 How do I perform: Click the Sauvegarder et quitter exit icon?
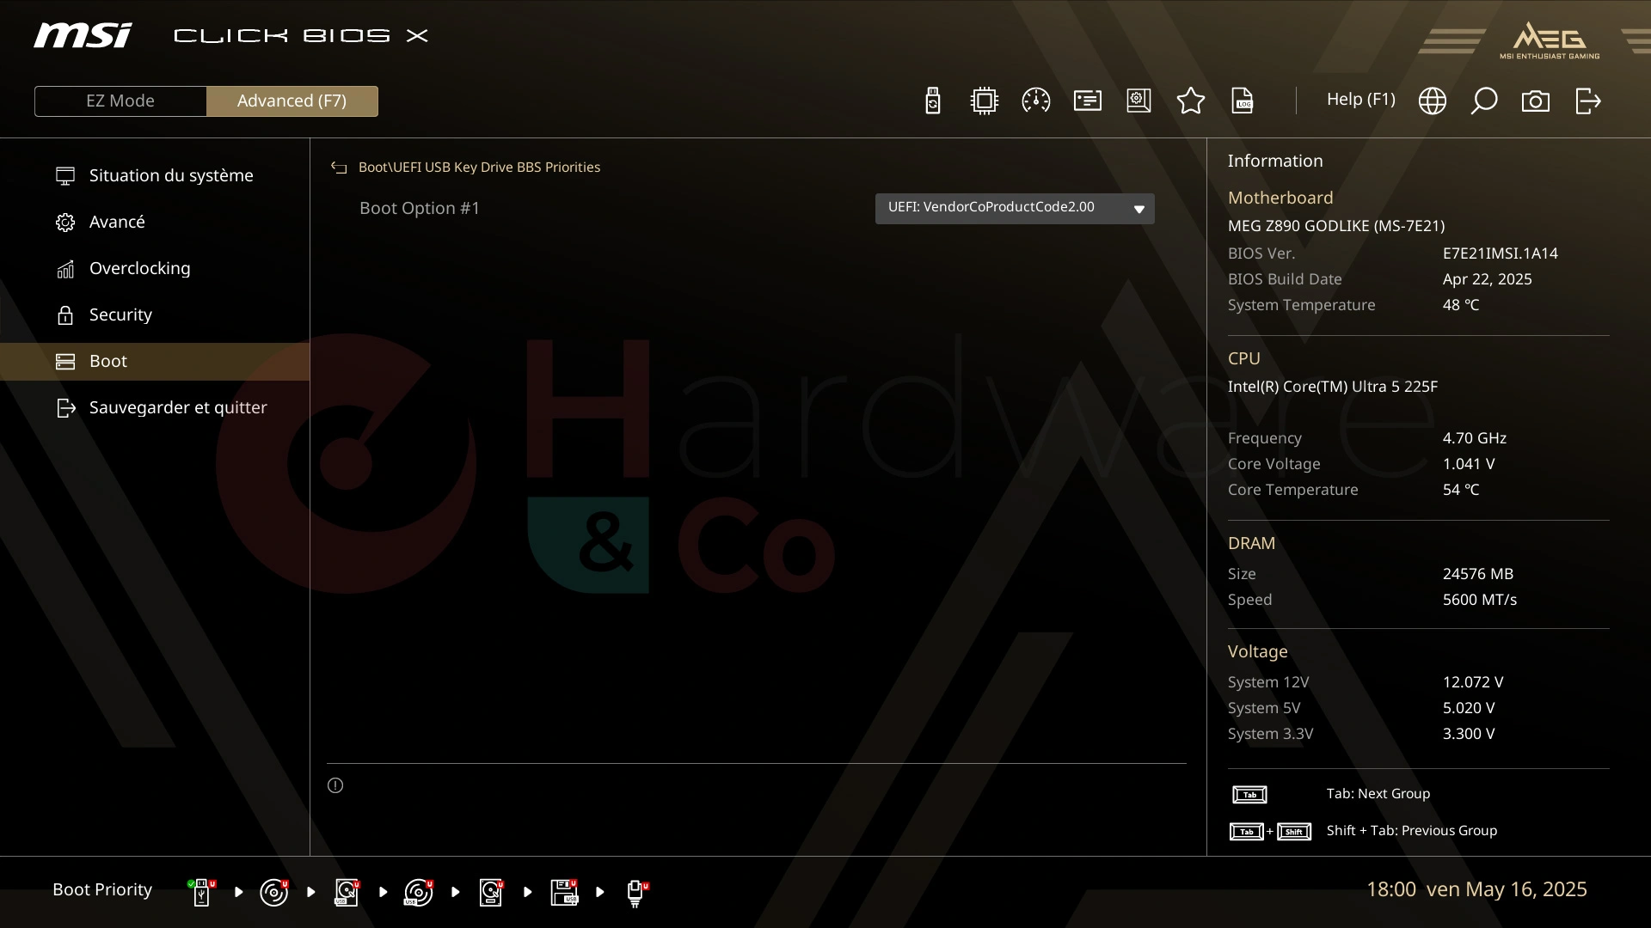pos(65,407)
